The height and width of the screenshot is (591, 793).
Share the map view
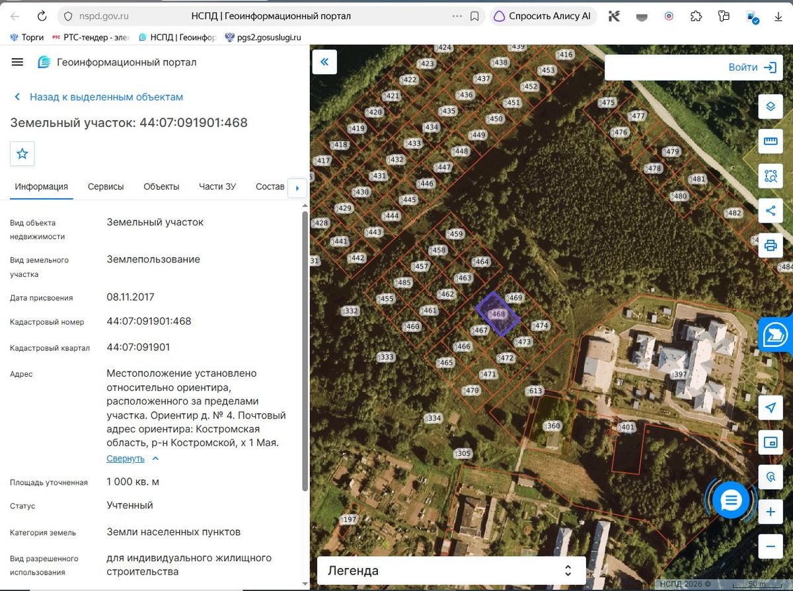click(x=770, y=210)
